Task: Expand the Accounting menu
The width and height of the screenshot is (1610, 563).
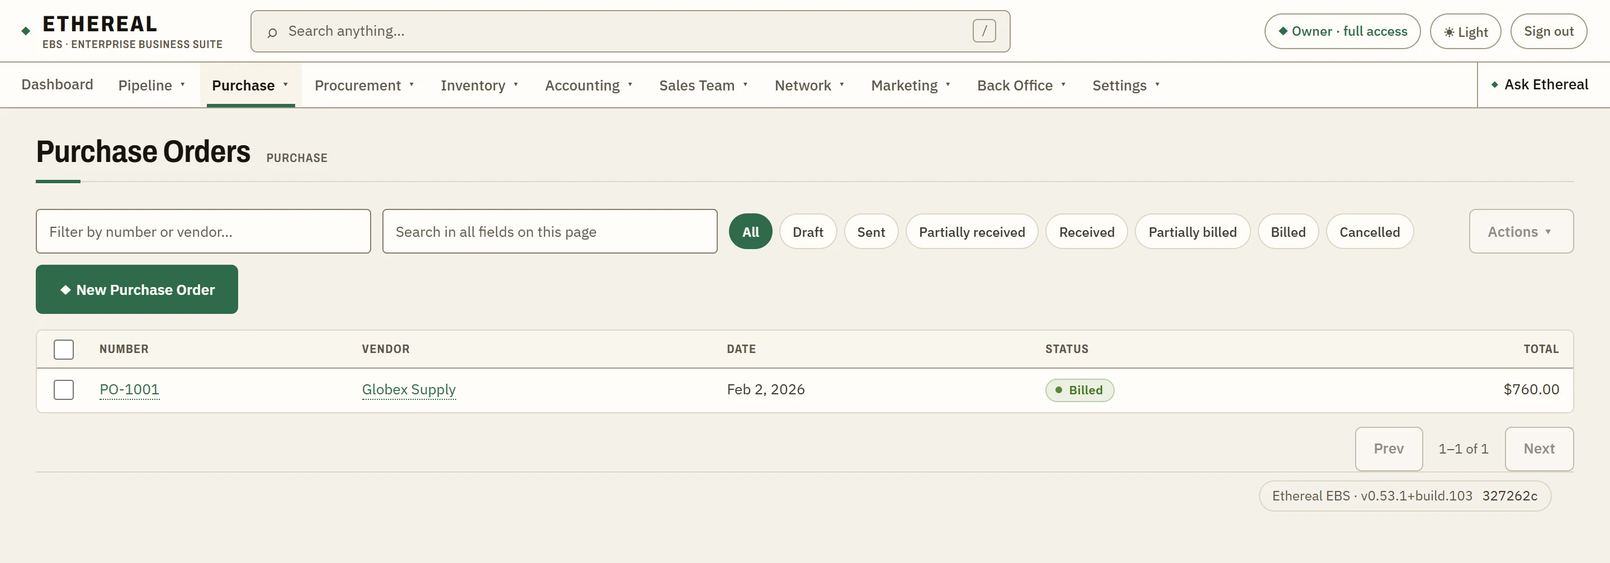Action: click(x=589, y=85)
